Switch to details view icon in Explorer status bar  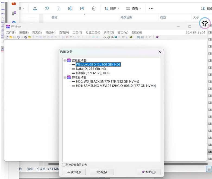point(209,169)
